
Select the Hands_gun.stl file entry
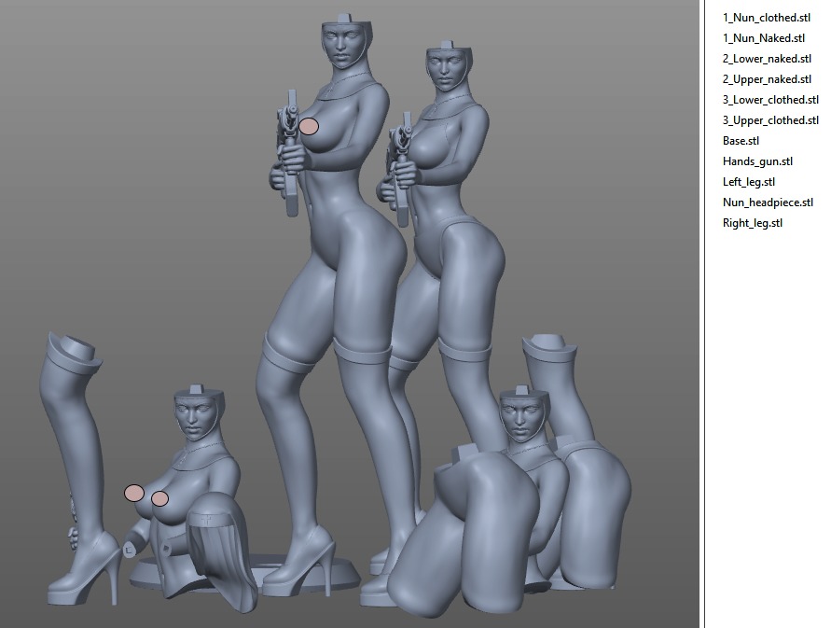click(x=757, y=161)
